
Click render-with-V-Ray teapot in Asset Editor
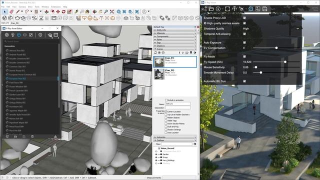[x=49, y=35]
